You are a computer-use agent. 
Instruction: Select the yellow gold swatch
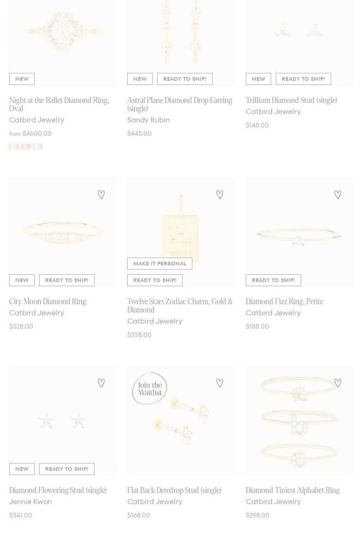pyautogui.click(x=14, y=146)
